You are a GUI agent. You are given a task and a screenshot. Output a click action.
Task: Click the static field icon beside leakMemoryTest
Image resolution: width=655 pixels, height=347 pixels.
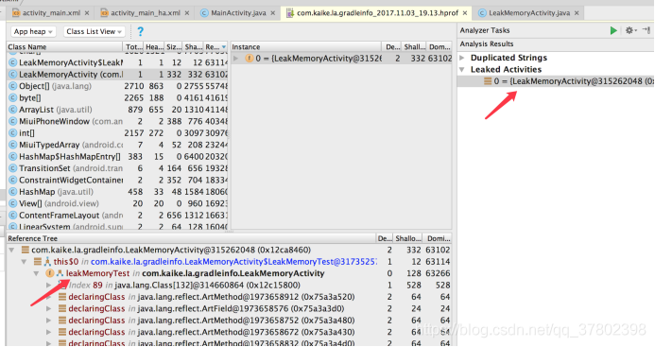tap(50, 273)
